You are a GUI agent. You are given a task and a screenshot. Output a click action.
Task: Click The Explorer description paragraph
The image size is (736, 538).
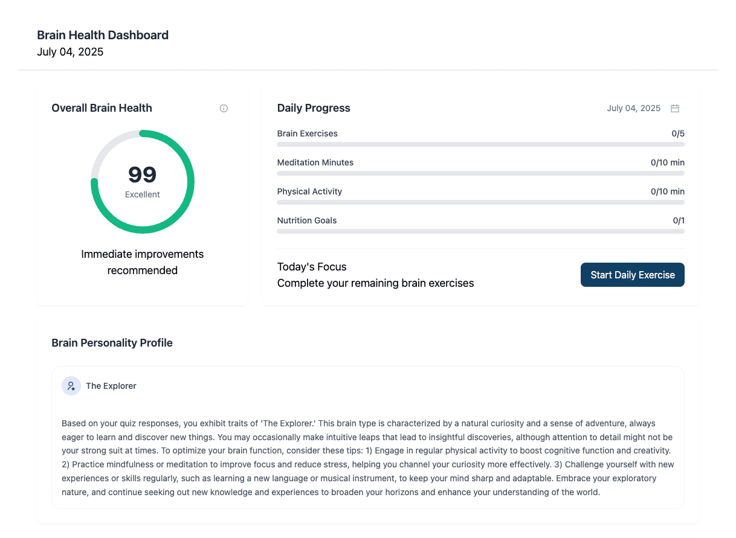(x=367, y=458)
